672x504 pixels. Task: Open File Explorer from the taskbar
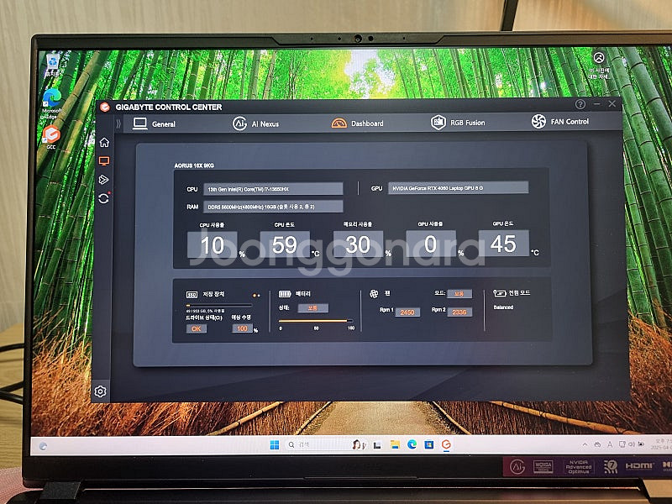(x=395, y=445)
